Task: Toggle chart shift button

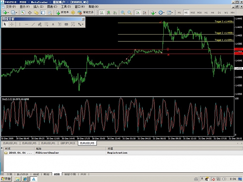Action: (x=144, y=13)
